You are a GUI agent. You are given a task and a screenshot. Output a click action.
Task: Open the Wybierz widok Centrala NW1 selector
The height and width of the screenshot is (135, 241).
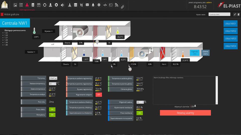tap(219, 14)
